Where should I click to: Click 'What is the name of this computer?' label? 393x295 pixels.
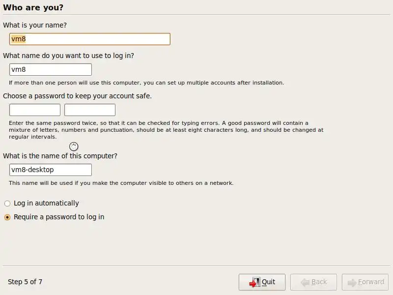click(x=60, y=156)
